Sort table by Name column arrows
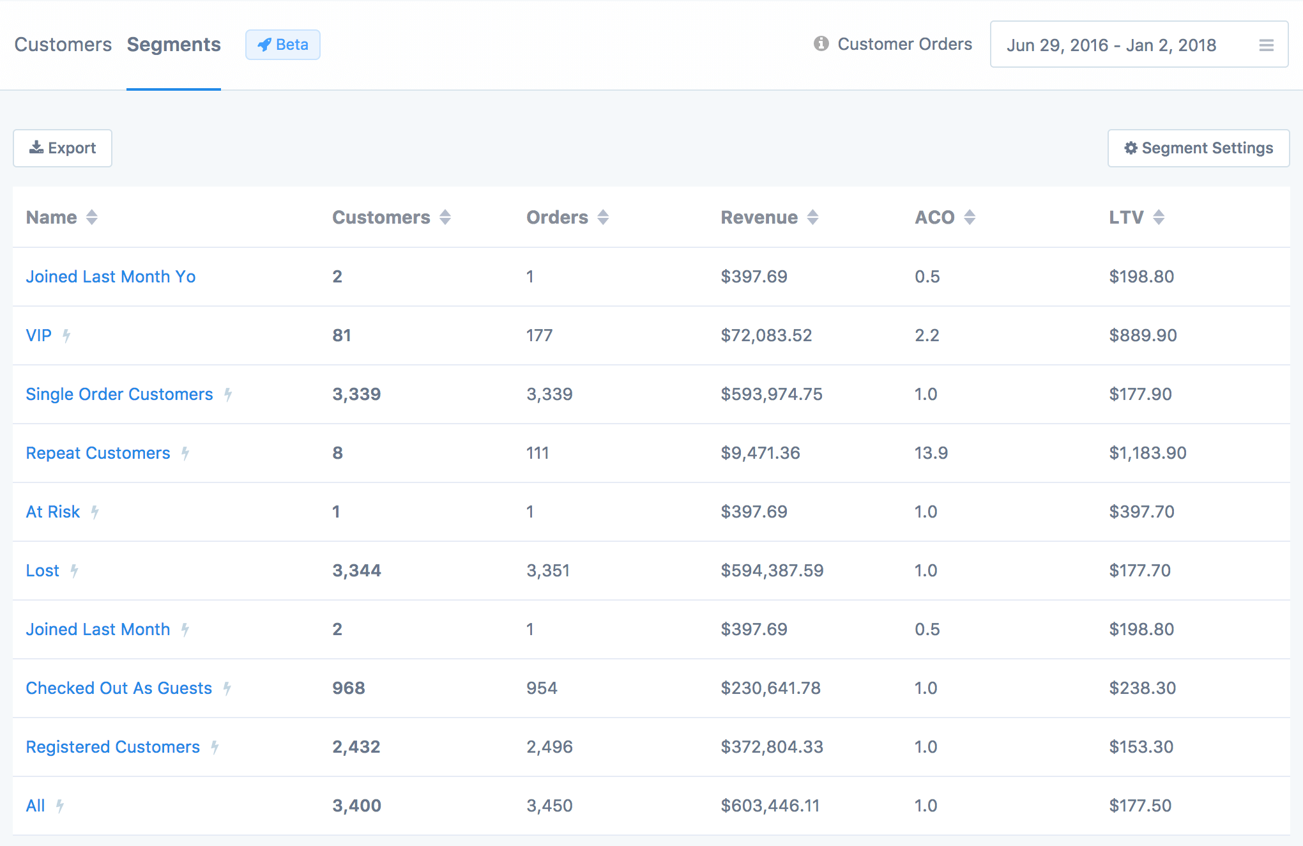Image resolution: width=1303 pixels, height=846 pixels. point(92,217)
